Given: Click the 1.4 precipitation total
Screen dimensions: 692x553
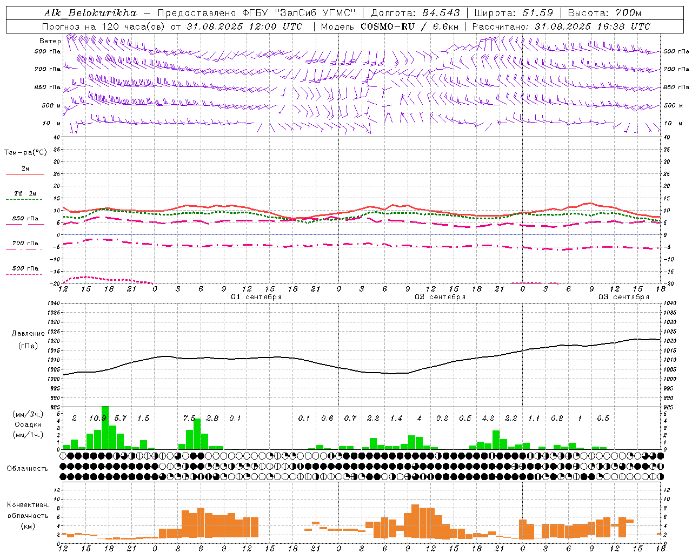Looking at the screenshot, I should [x=396, y=419].
